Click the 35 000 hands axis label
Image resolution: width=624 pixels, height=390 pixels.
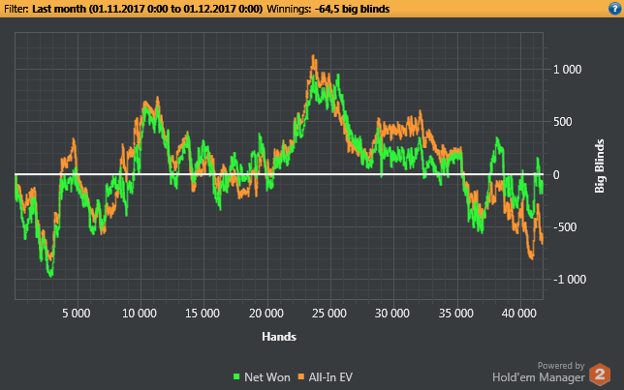tap(456, 314)
